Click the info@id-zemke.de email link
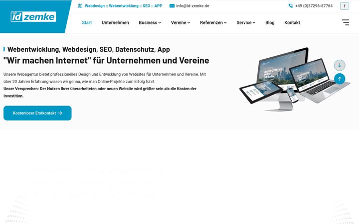The image size is (359, 224). pyautogui.click(x=192, y=6)
